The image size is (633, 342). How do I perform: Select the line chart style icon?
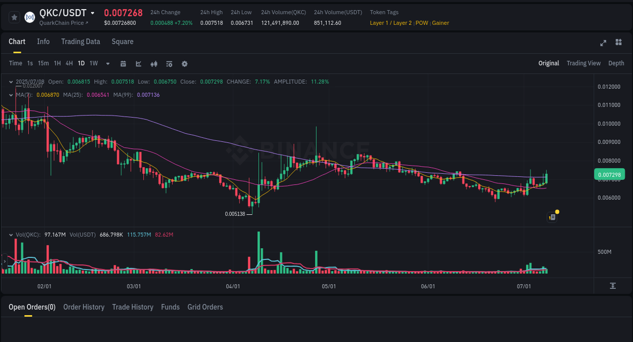click(138, 63)
